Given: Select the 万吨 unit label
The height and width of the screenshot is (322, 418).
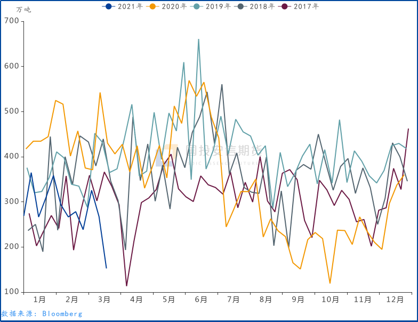Looking at the screenshot, I should 23,10.
